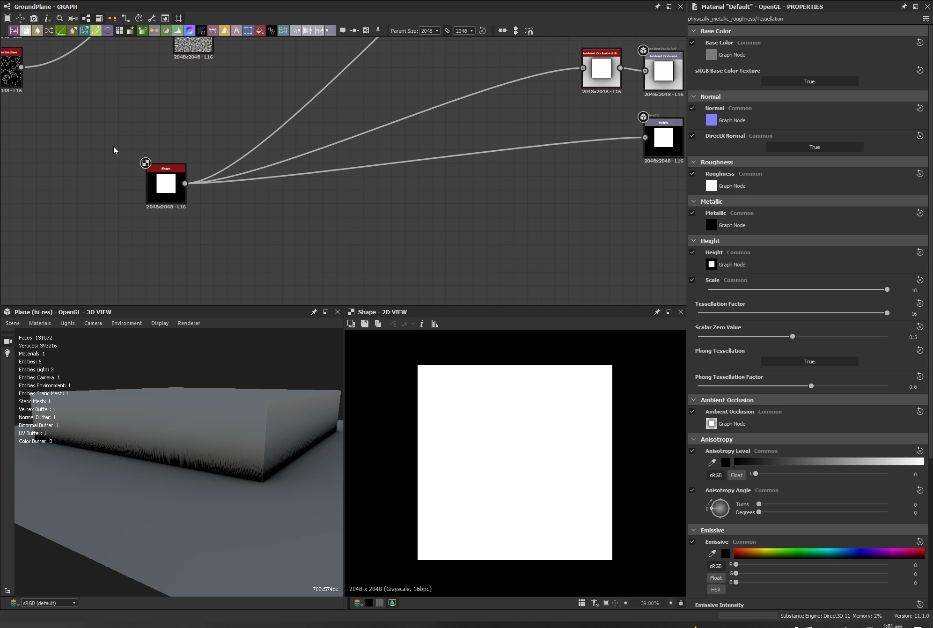Open the sRGB (default) color space dropdown

49,603
